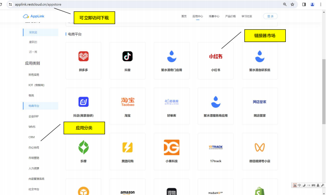Open the browser zoom magnifier icon
Screen dimensions: 326x195
point(285,5)
